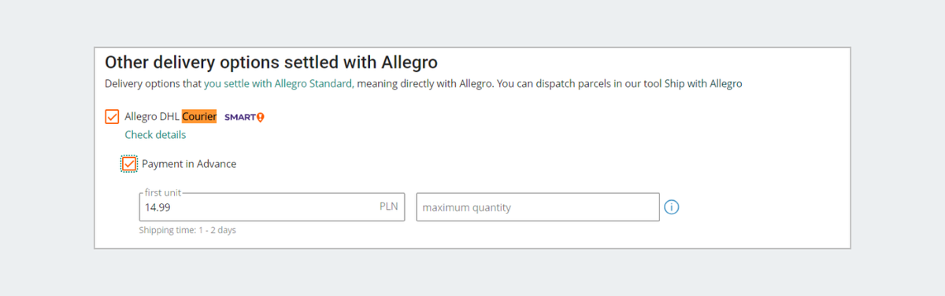945x296 pixels.
Task: Open the info icon beside maximum quantity
Action: [x=671, y=207]
